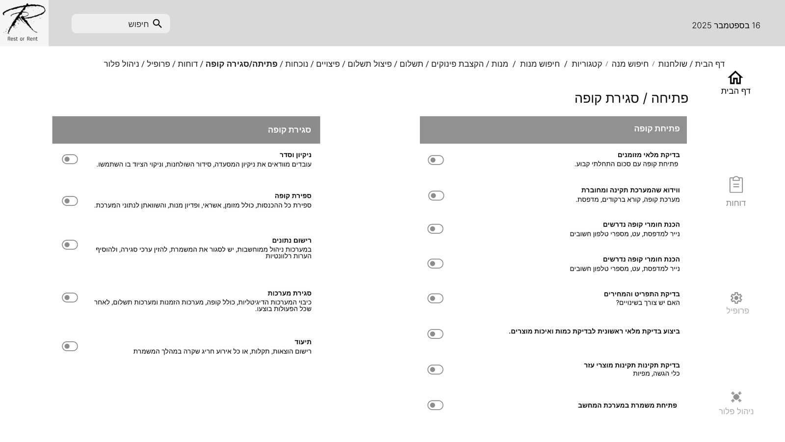Toggle ניקיון וסדר switch
This screenshot has height=442, width=785.
[x=70, y=159]
